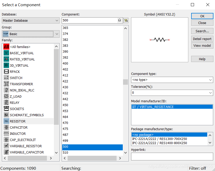This screenshot has height=171, width=215.
Task: Click package list scroll down arrow
Action: point(210,143)
